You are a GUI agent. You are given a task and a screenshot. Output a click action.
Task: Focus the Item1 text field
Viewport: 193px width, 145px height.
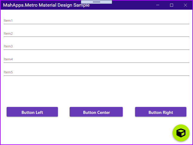click(96, 21)
